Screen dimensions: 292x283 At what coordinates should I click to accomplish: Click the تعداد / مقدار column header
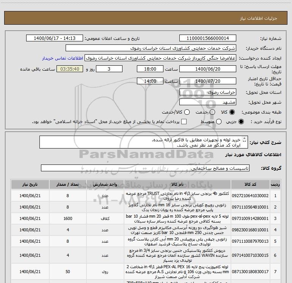(68, 184)
